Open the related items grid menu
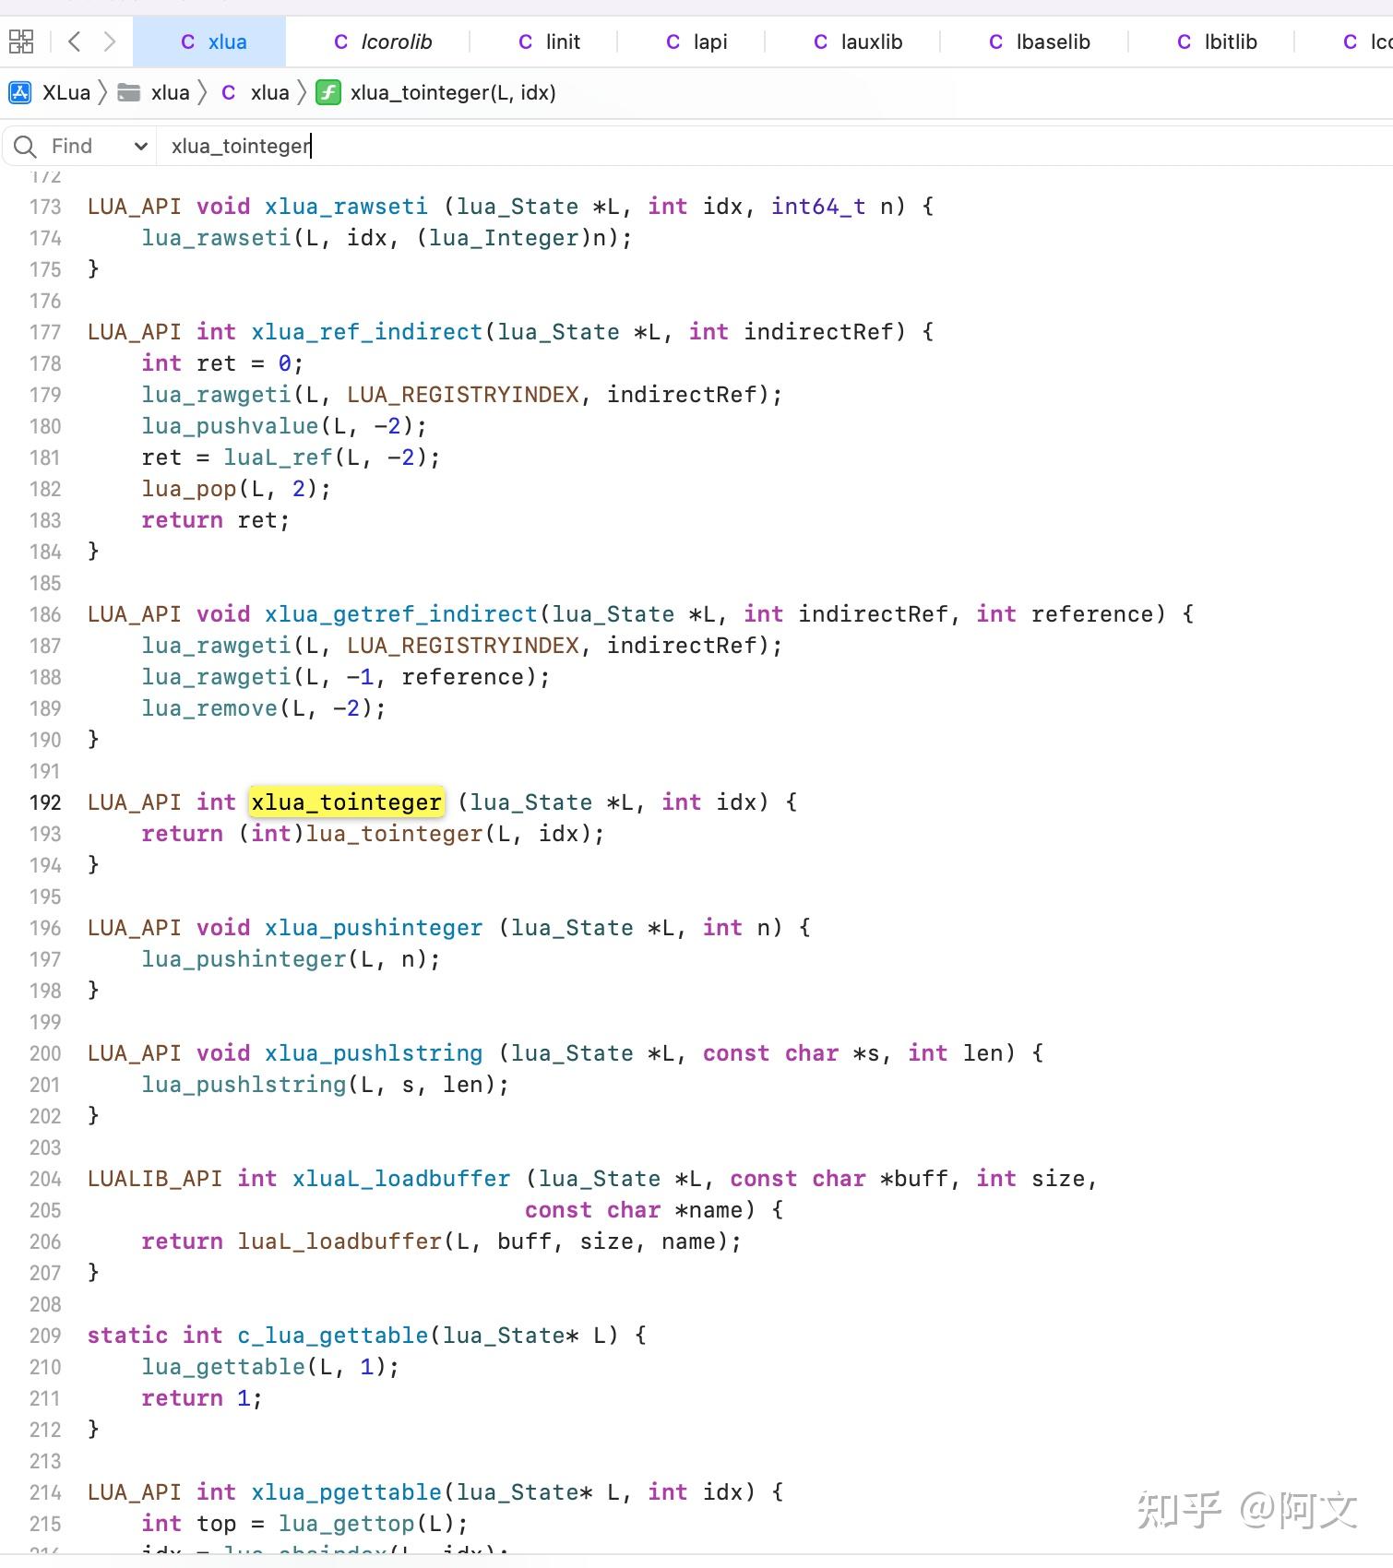This screenshot has height=1568, width=1393. click(x=21, y=42)
